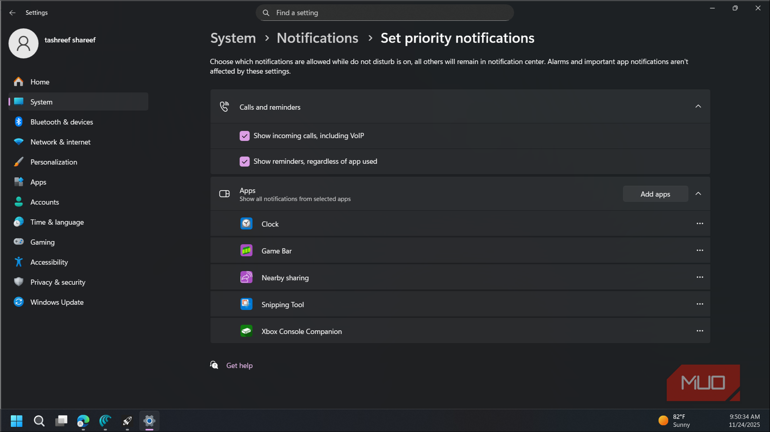Select the Nearby sharing icon
This screenshot has height=432, width=770.
246,277
